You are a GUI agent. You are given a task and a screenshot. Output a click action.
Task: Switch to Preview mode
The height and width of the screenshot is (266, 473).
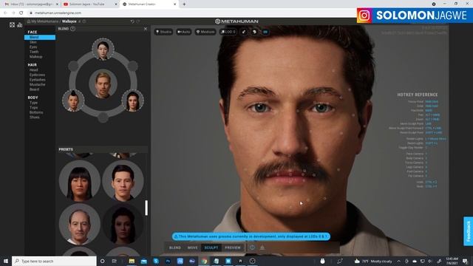pos(233,248)
